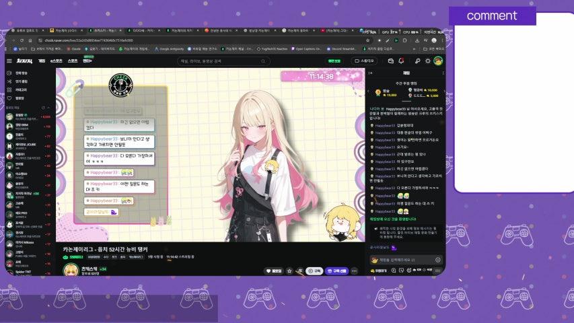Switch to the first browser tab
Image resolution: width=574 pixels, height=323 pixels.
coord(26,30)
